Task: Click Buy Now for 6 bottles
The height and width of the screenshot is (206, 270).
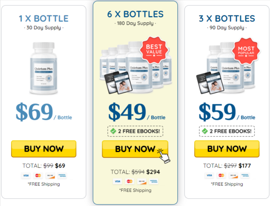Action: (x=135, y=149)
